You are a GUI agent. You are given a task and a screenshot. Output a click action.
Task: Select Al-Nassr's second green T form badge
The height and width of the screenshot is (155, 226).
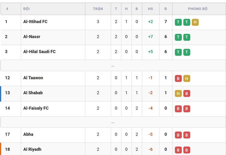pyautogui.click(x=187, y=37)
